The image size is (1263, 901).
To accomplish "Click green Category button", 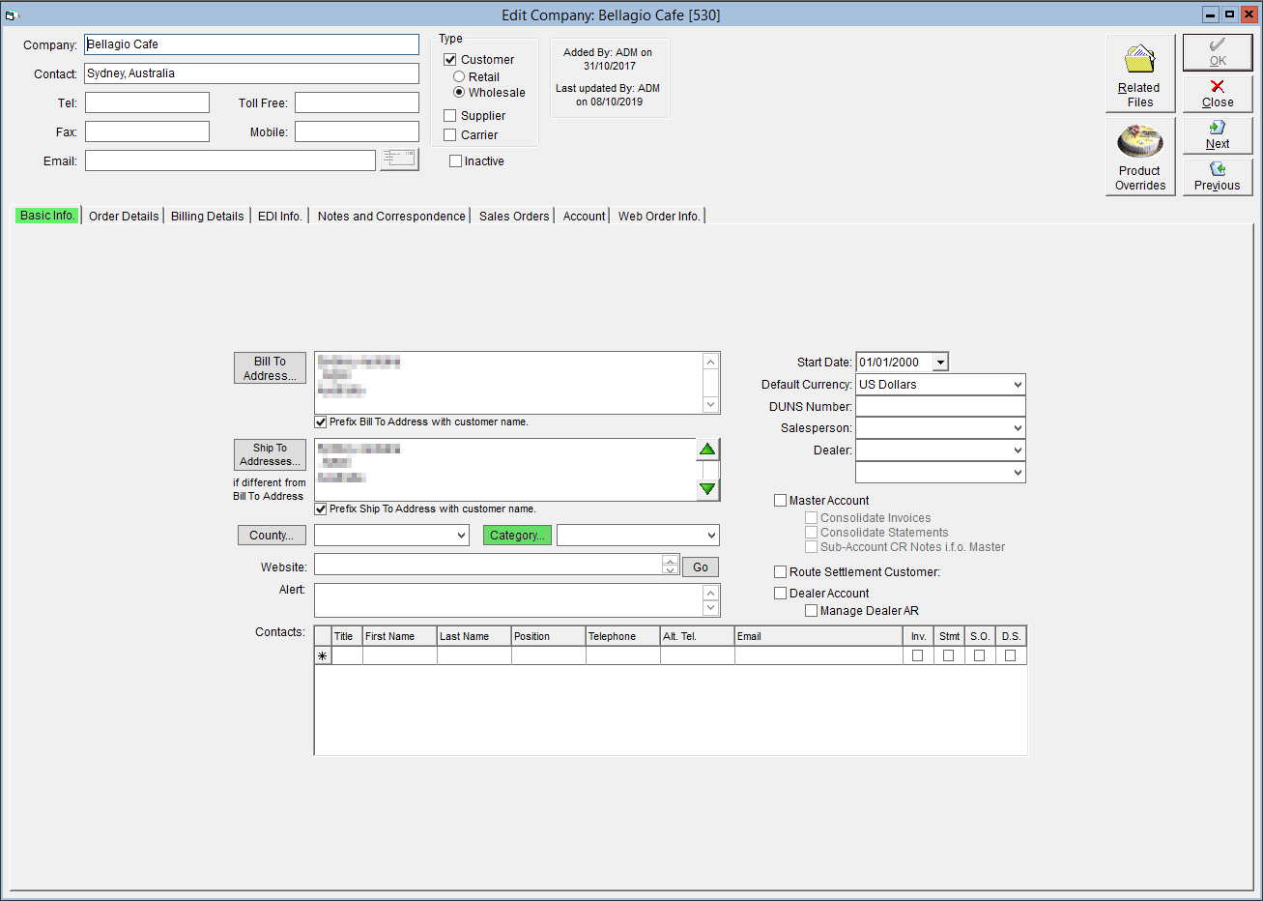I will click(x=517, y=536).
